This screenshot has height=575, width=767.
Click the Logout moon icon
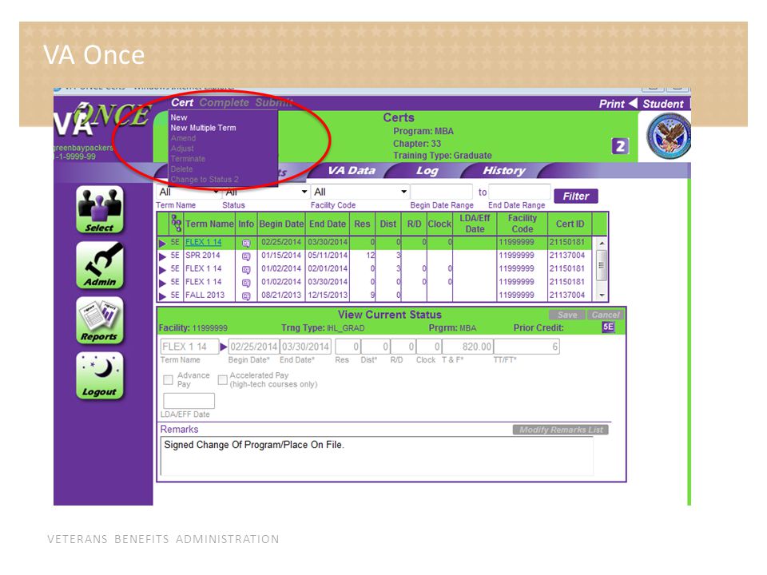tap(99, 376)
